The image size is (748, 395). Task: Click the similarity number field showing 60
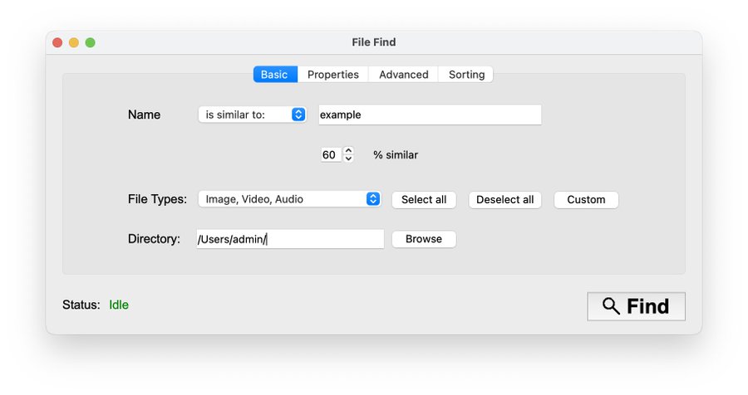point(330,155)
